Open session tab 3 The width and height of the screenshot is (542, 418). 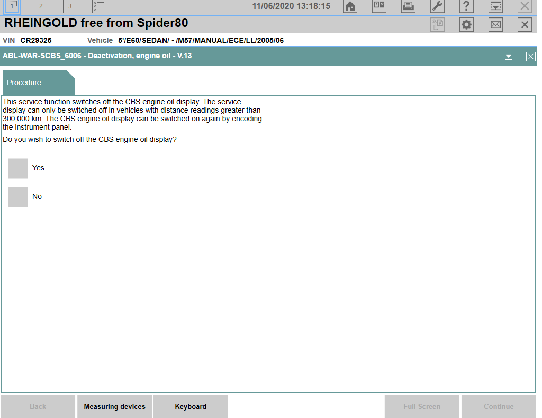[x=70, y=6]
